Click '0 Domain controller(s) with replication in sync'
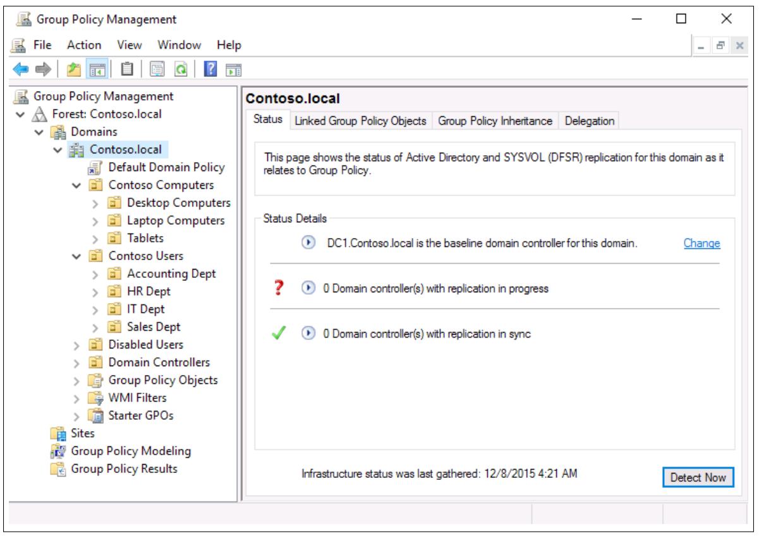Viewport: 759px width, 536px height. point(427,335)
